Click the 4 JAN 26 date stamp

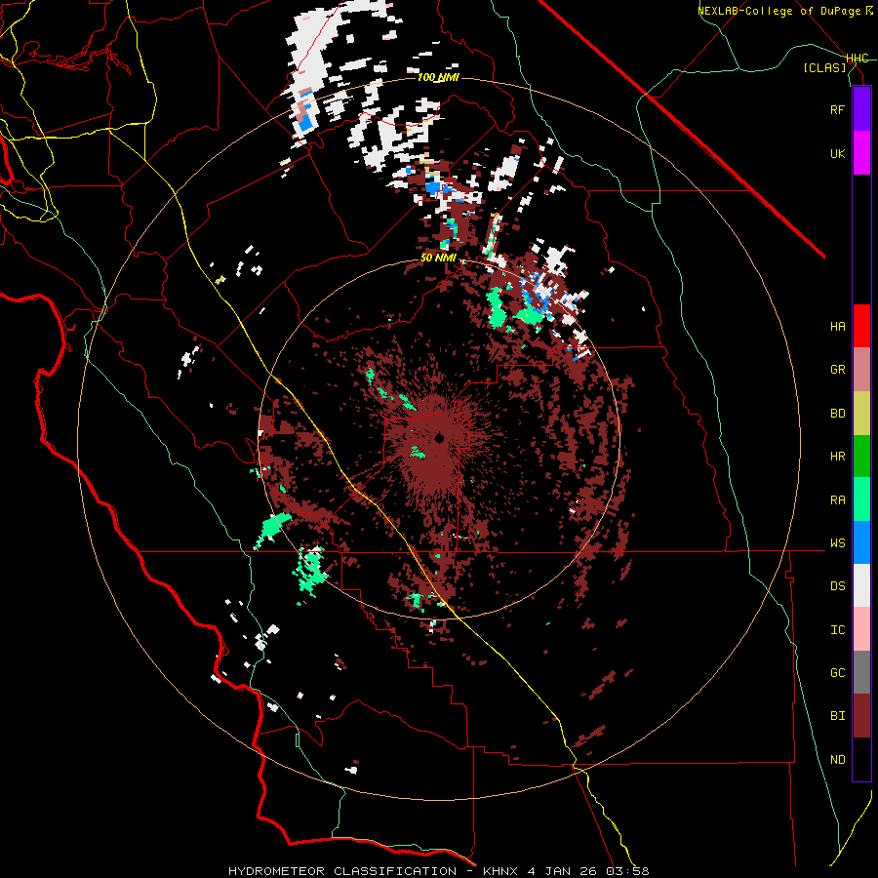(562, 871)
